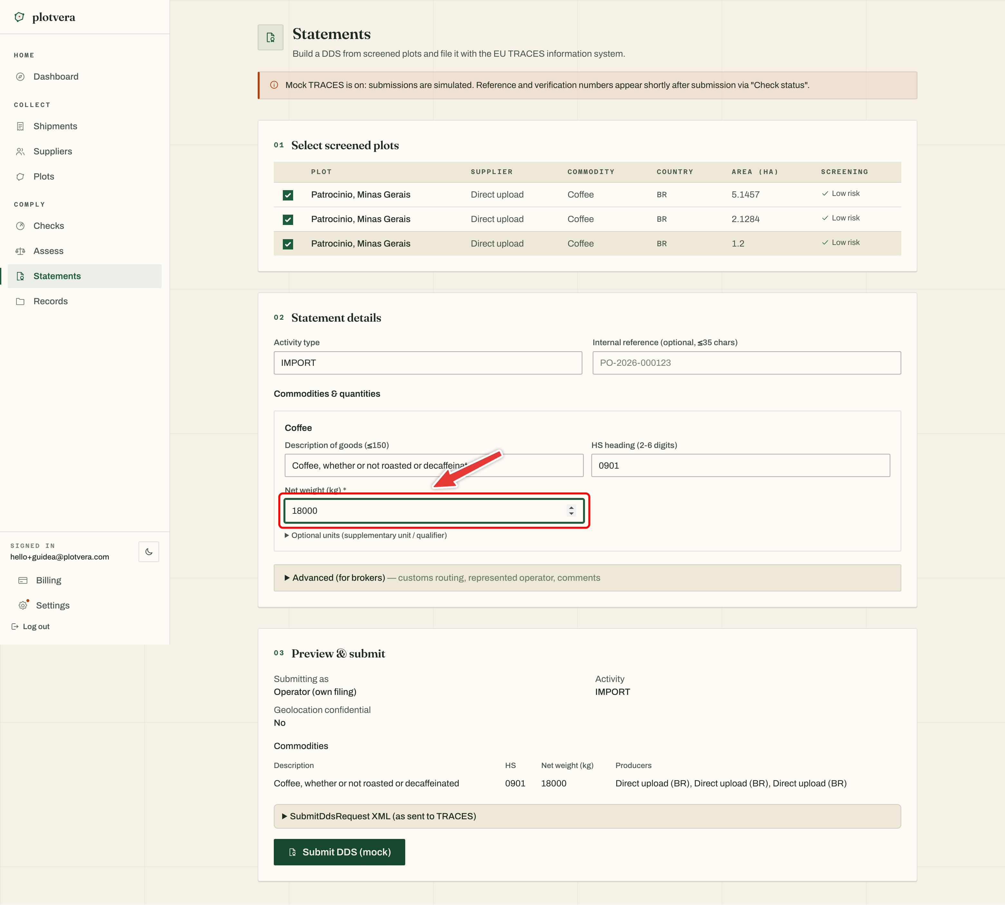Click Submit DDS (mock) button
The width and height of the screenshot is (1005, 905).
click(x=340, y=852)
